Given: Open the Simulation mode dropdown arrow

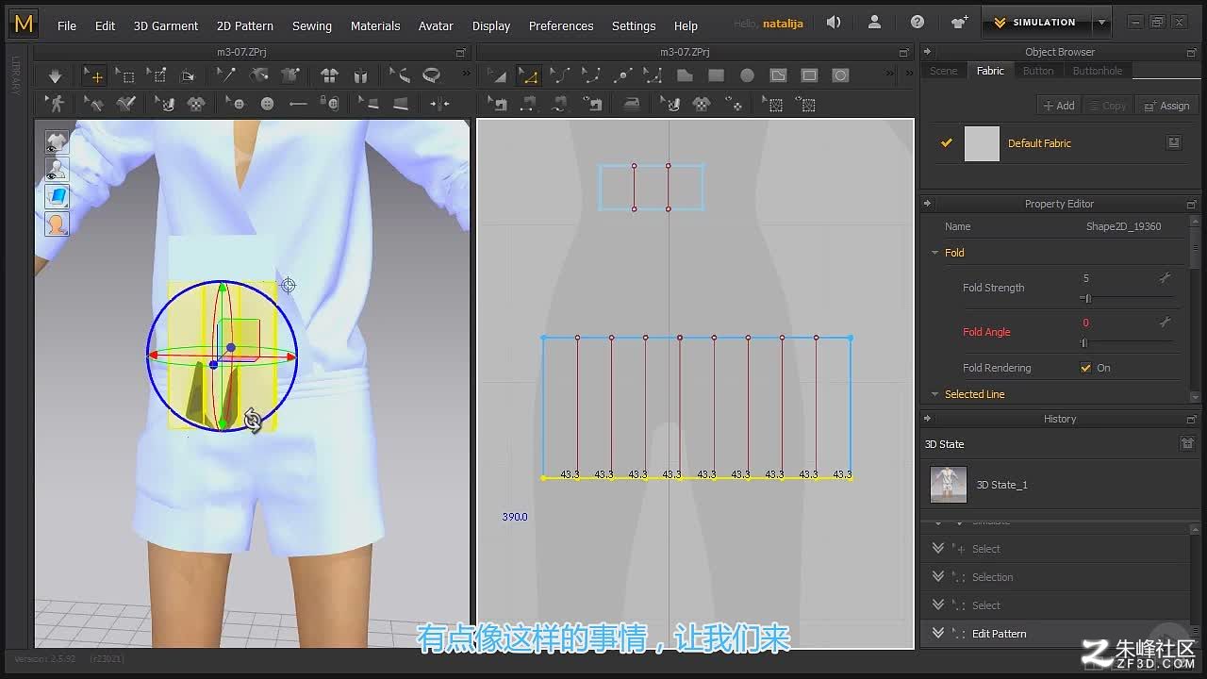Looking at the screenshot, I should click(x=1100, y=23).
